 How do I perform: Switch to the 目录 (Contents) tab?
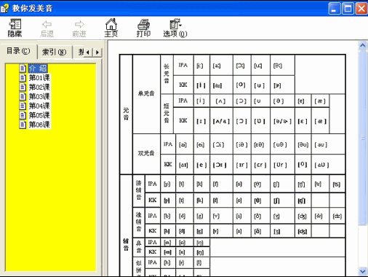click(18, 51)
